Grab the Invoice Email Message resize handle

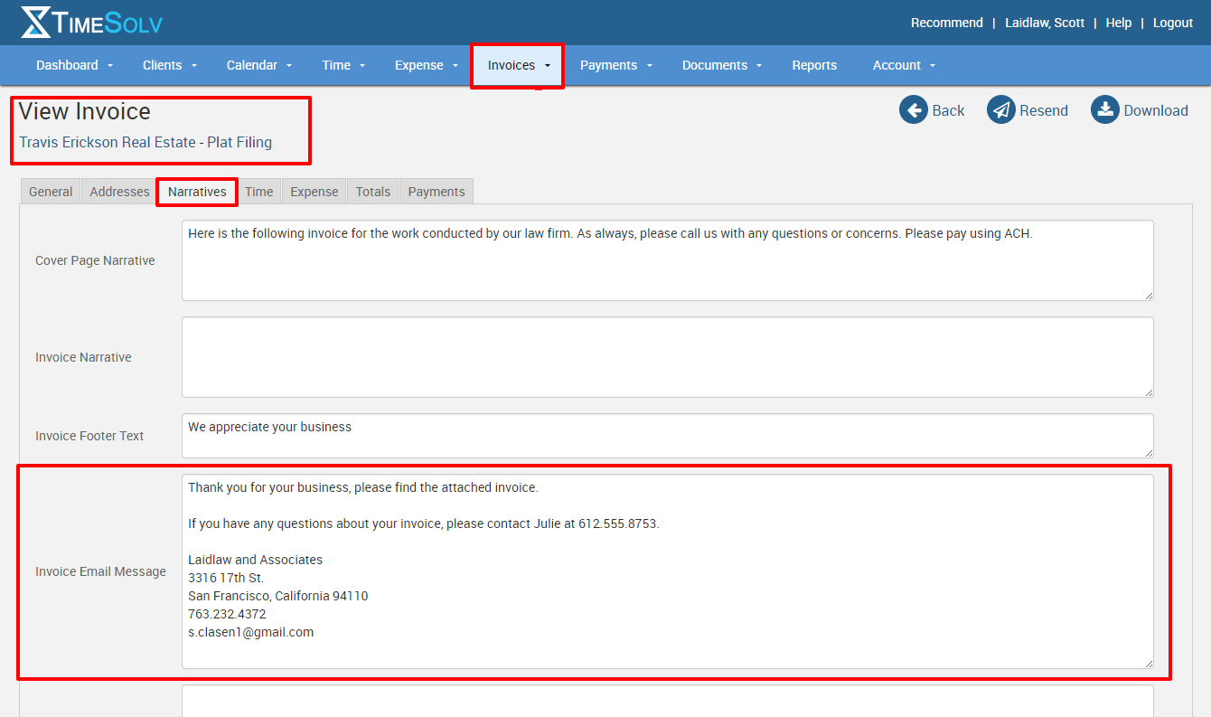pyautogui.click(x=1148, y=663)
